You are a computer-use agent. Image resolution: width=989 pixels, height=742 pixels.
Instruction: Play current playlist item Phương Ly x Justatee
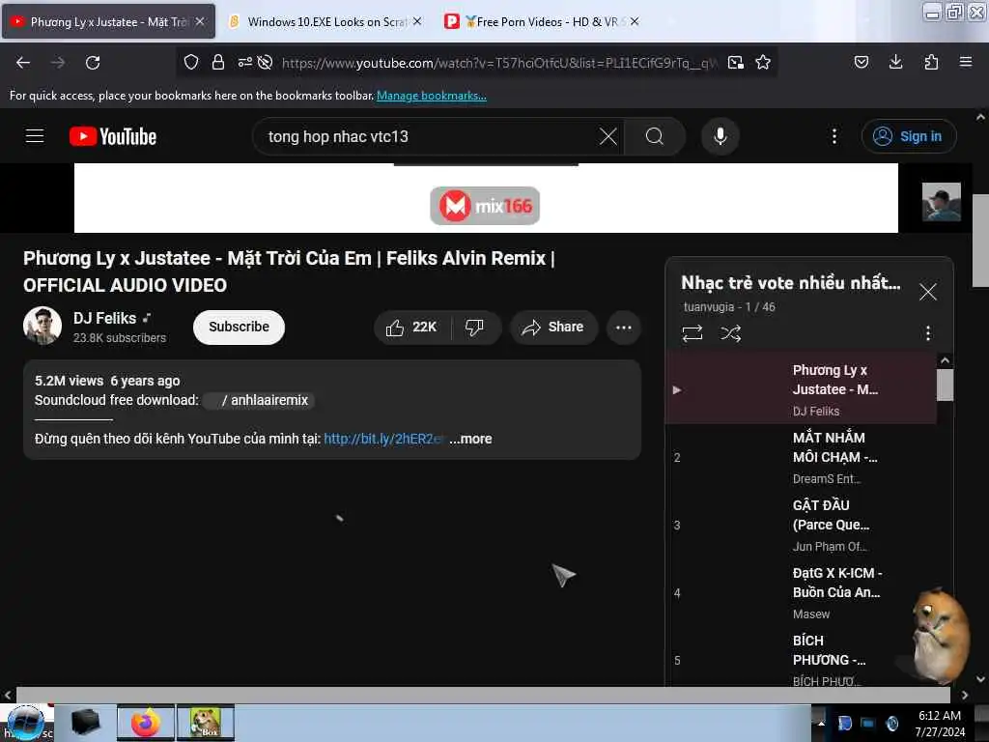(801, 388)
